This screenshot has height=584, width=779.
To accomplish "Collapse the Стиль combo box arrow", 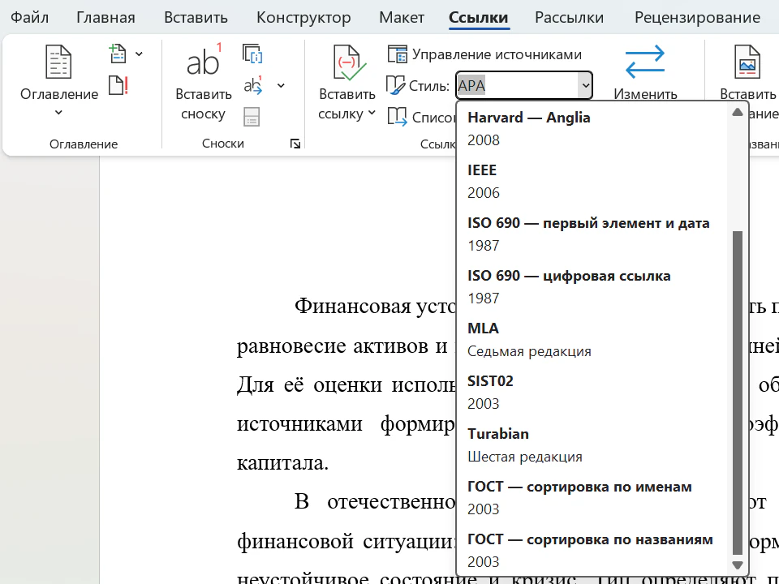I will click(585, 85).
